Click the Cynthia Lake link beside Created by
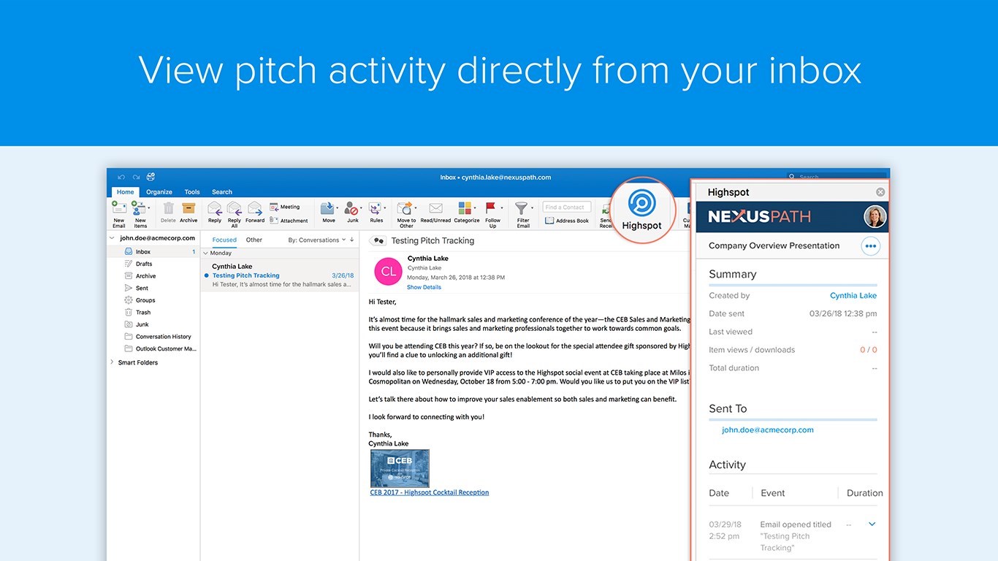This screenshot has width=998, height=561. pyautogui.click(x=853, y=296)
